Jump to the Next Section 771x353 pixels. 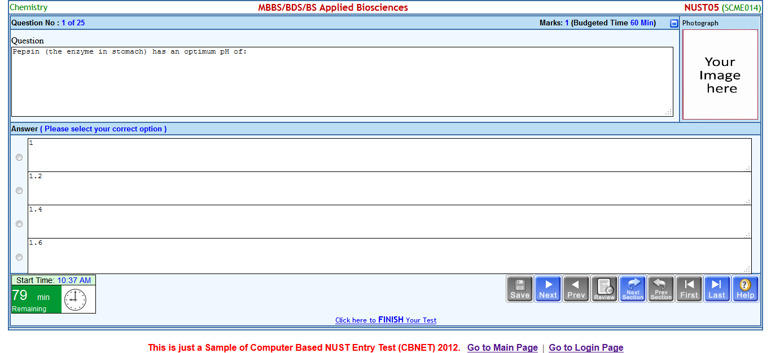pyautogui.click(x=632, y=288)
